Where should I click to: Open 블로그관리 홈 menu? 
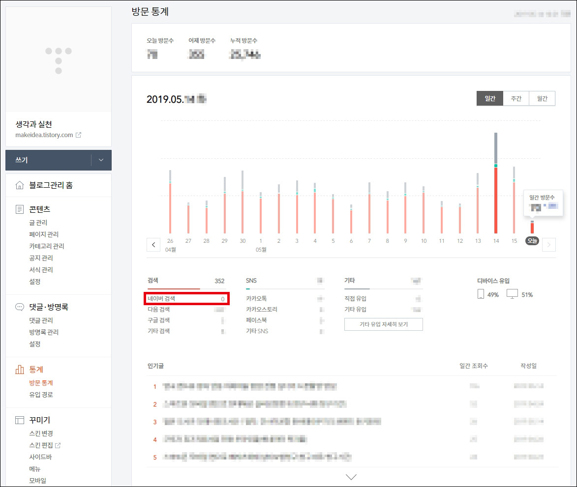(51, 185)
